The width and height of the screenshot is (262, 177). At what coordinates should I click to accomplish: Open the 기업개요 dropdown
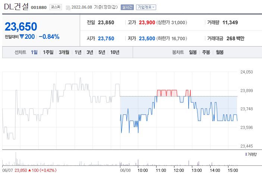click(x=146, y=7)
